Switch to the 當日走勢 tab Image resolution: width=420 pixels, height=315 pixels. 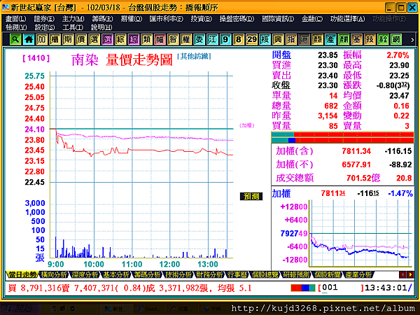[22, 274]
